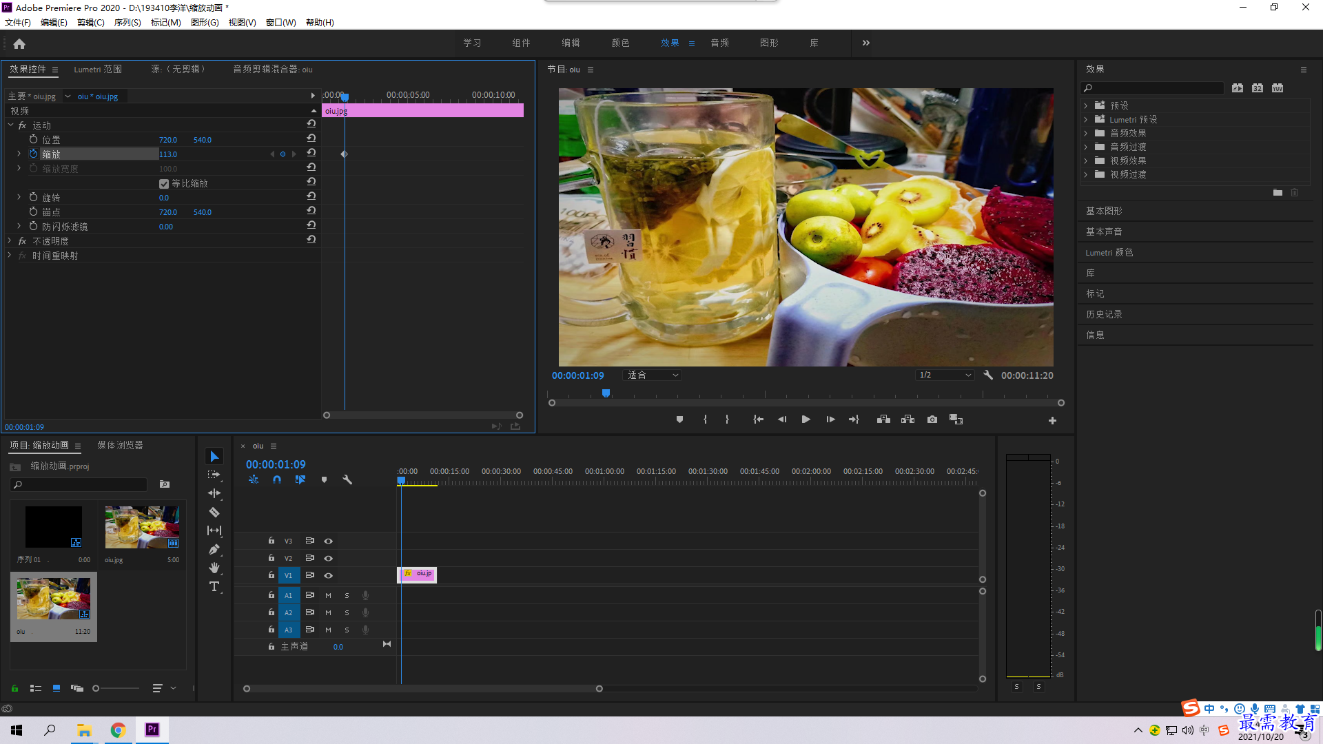
Task: Expand 音频效果 audio effects folder
Action: tap(1086, 133)
